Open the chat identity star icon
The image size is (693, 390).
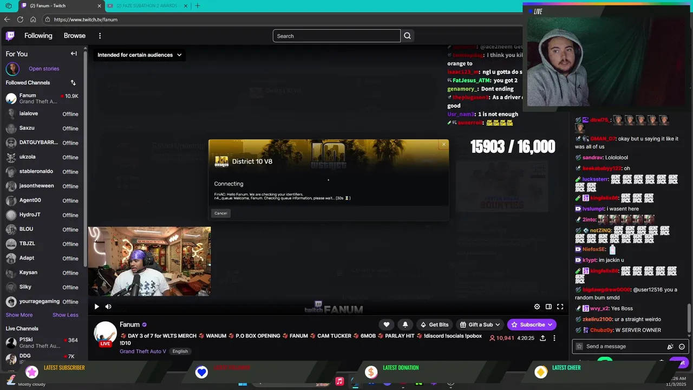click(x=579, y=347)
